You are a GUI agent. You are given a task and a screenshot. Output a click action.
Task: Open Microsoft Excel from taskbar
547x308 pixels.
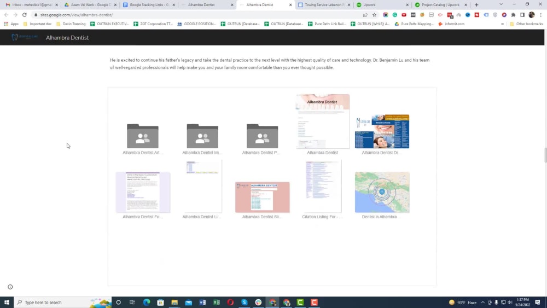pyautogui.click(x=216, y=302)
